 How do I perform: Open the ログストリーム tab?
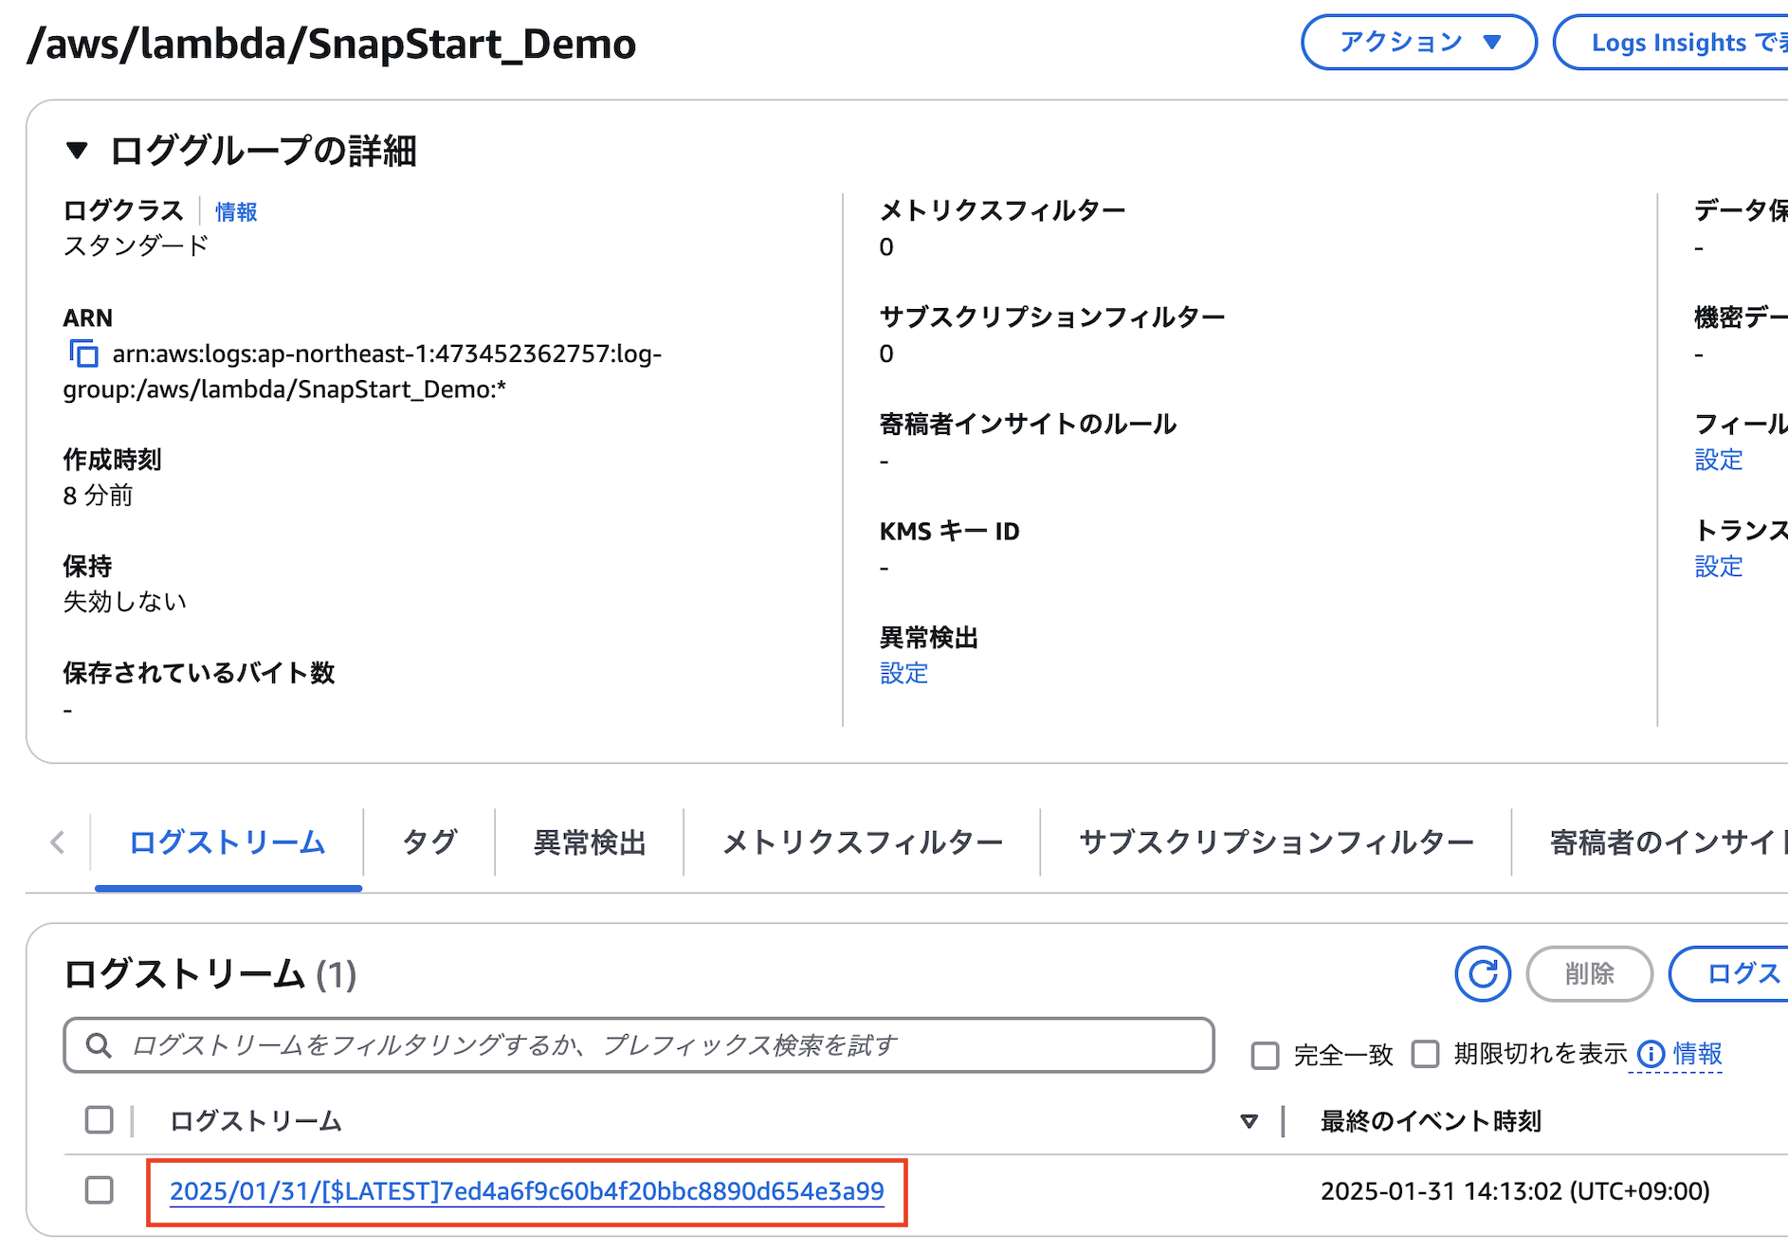[x=228, y=843]
